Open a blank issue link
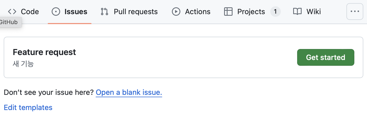This screenshot has width=367, height=120. [x=129, y=92]
